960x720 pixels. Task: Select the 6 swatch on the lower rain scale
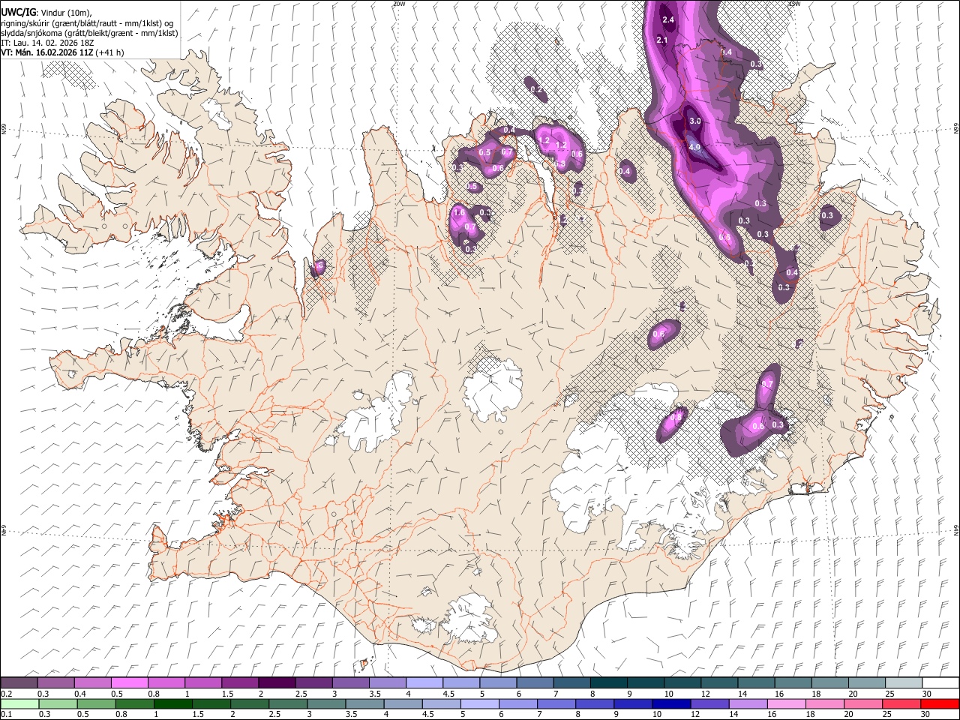coord(518,703)
